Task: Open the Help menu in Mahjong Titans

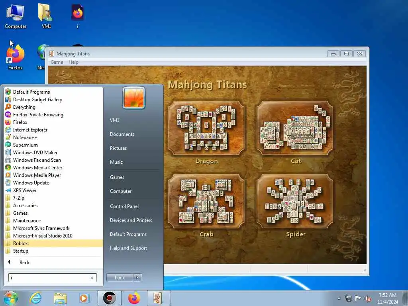Action: (x=73, y=62)
